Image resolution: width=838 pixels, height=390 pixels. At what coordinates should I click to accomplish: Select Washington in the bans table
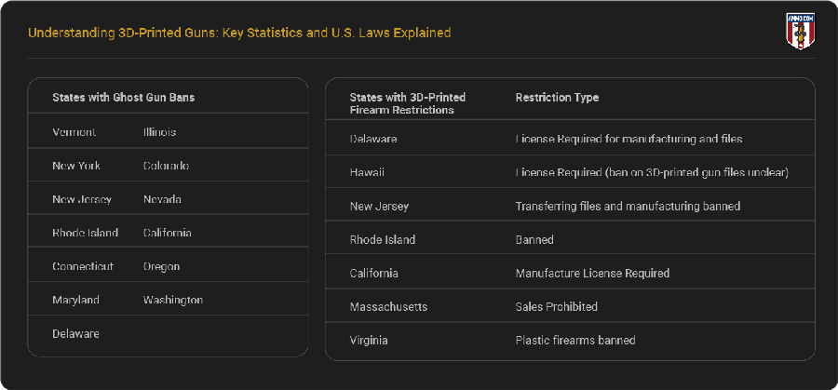click(172, 300)
